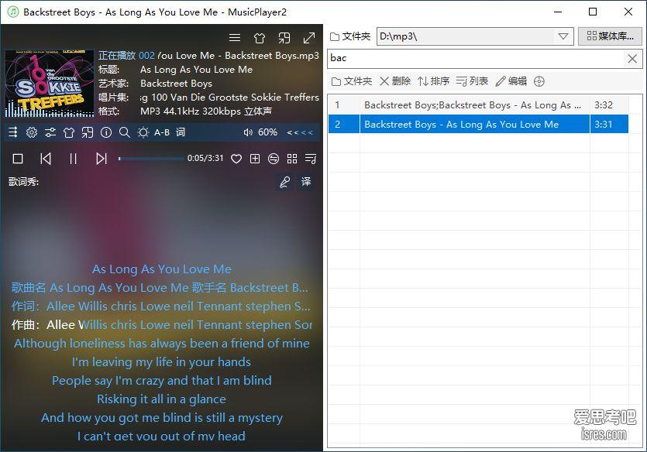Image resolution: width=647 pixels, height=452 pixels.
Task: Open the 媒体库... media library button
Action: 610,36
